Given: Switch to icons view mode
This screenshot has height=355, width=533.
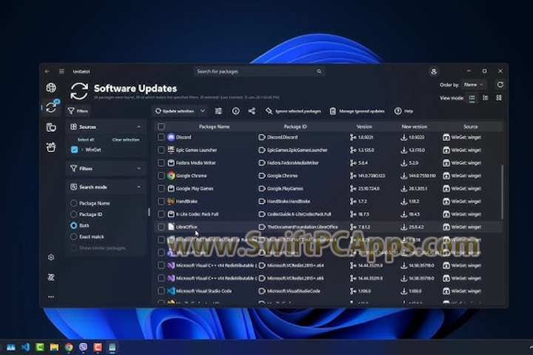Looking at the screenshot, I should pyautogui.click(x=499, y=98).
